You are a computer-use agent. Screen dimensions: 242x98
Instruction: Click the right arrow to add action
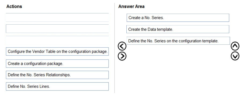[x=122, y=56]
